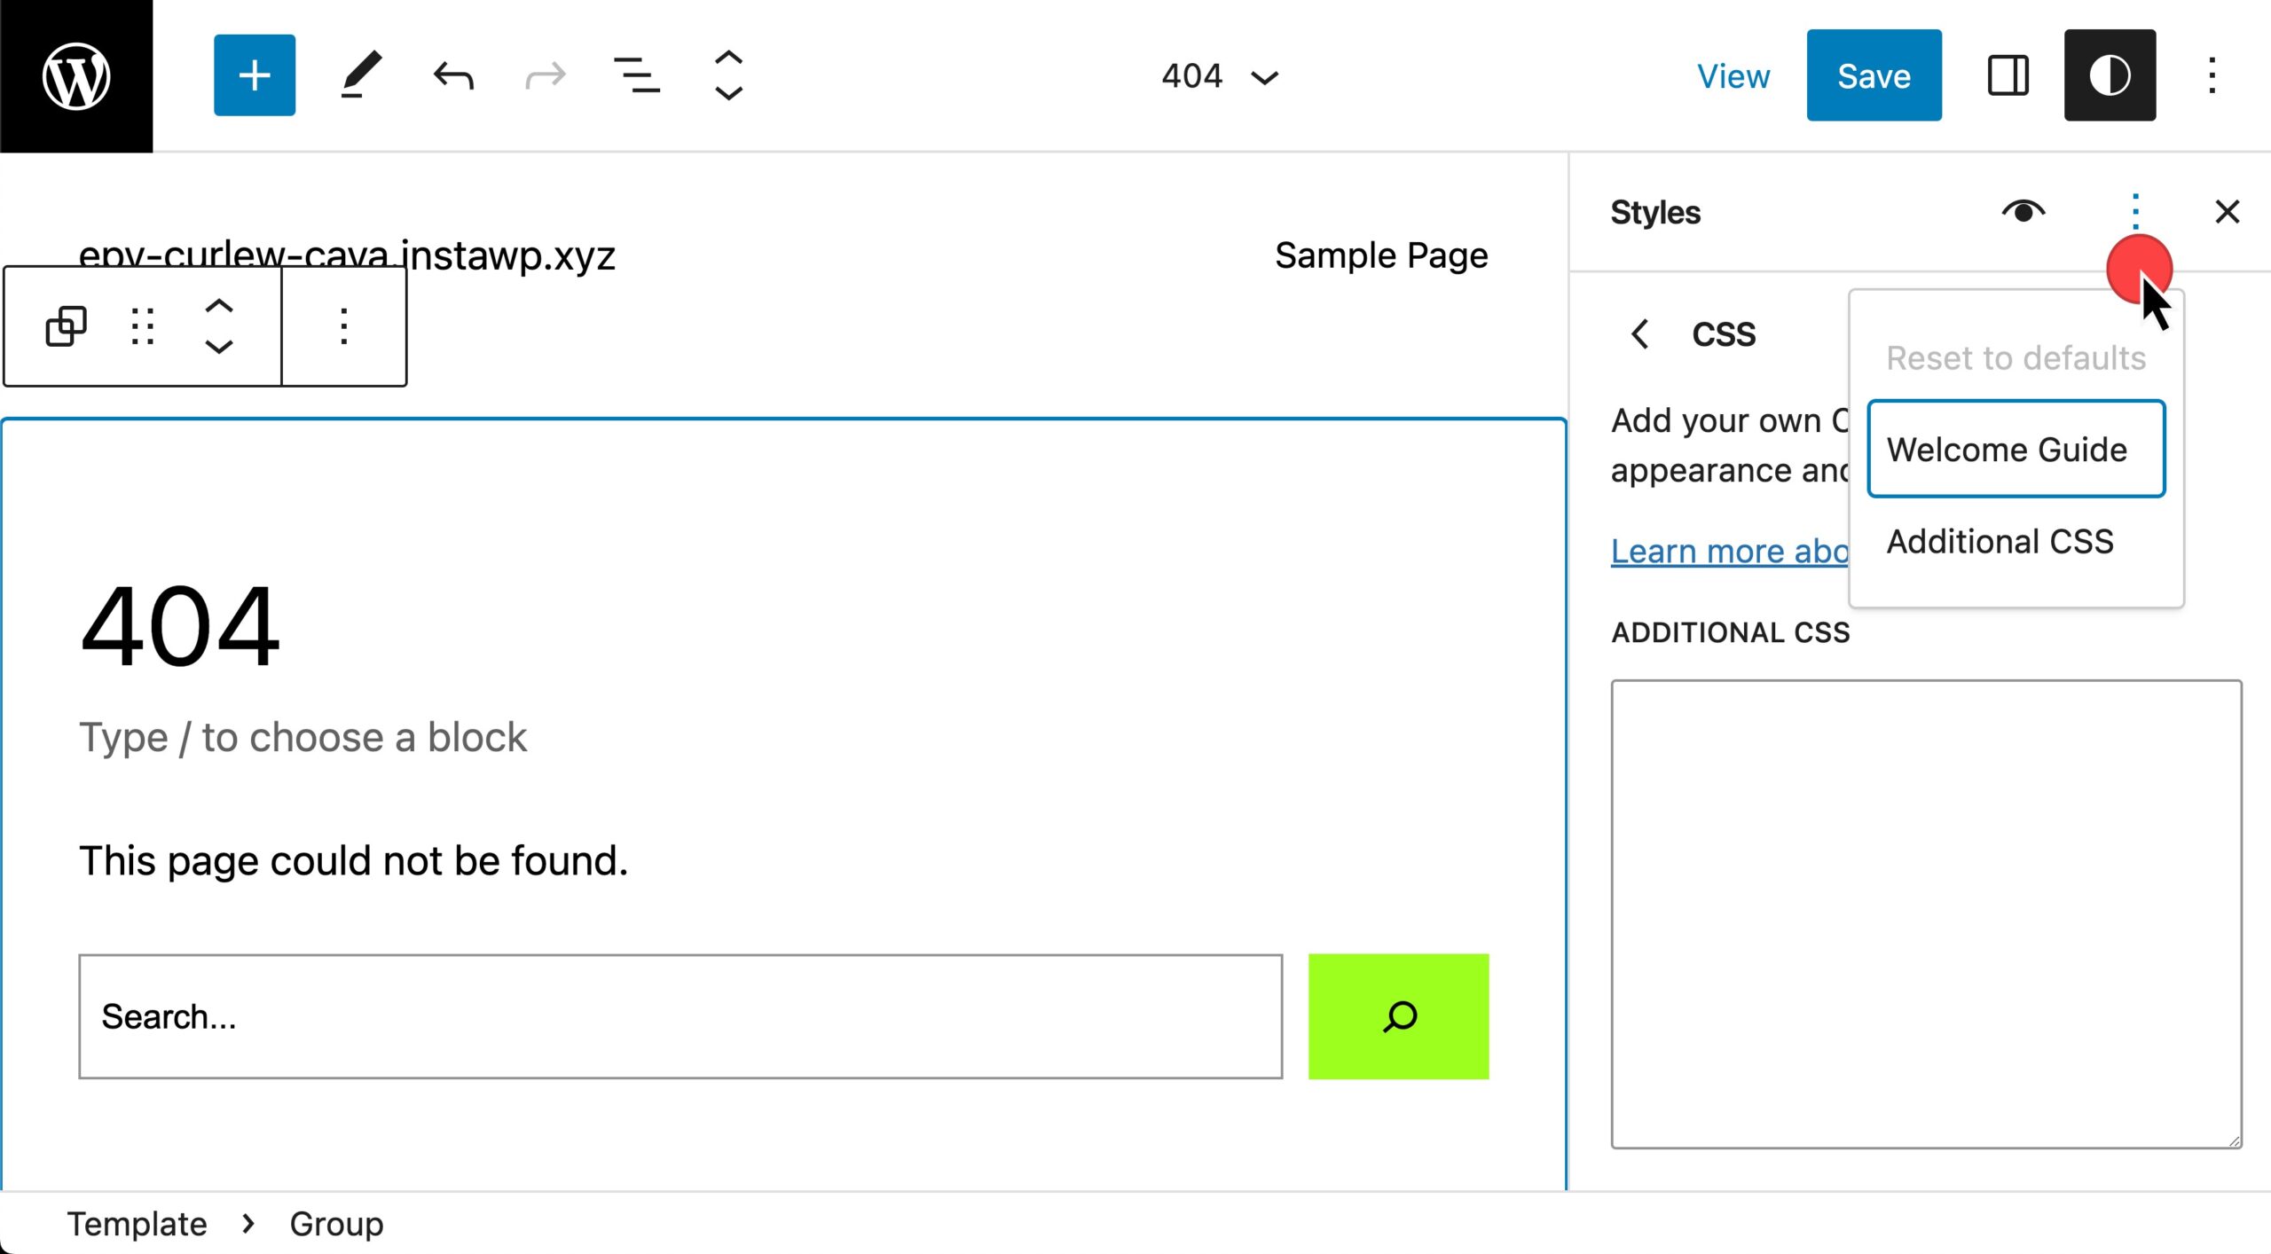
Task: Toggle the Settings sidebar panel
Action: coord(2008,75)
